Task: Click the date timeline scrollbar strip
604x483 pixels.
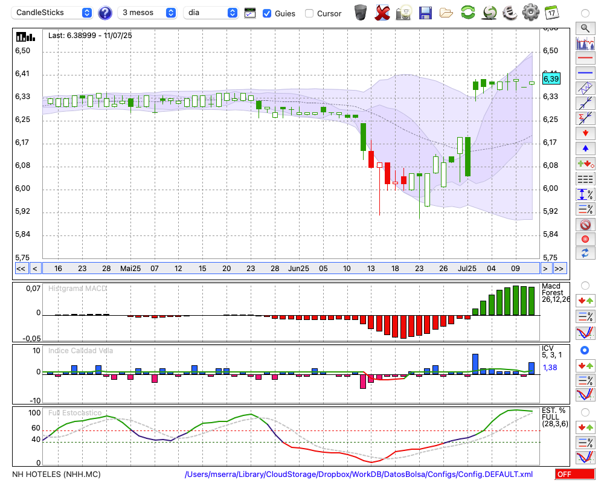Action: click(291, 269)
